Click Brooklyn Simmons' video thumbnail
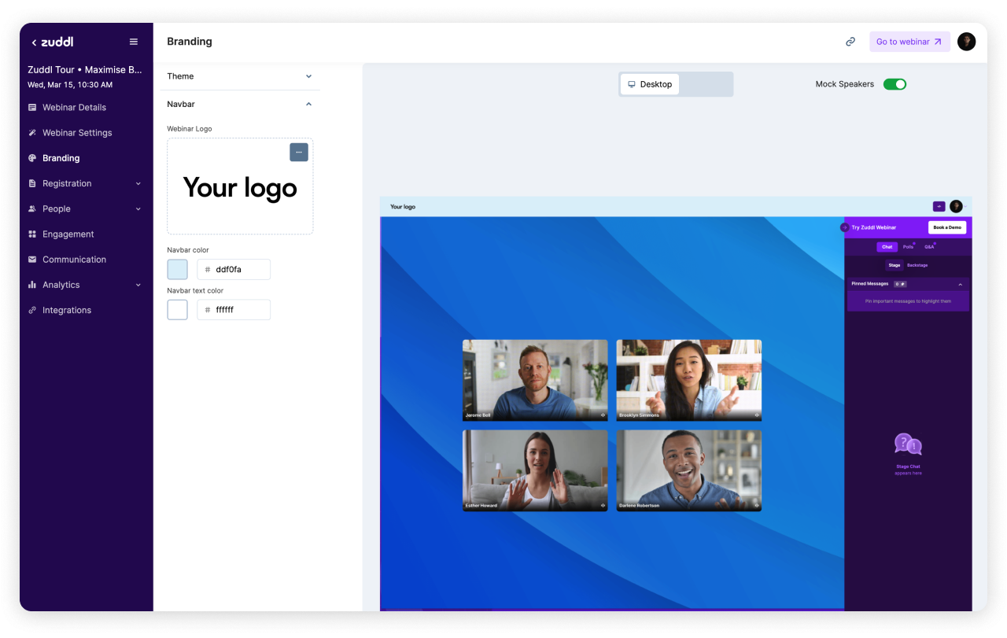The width and height of the screenshot is (1007, 638). (x=689, y=380)
